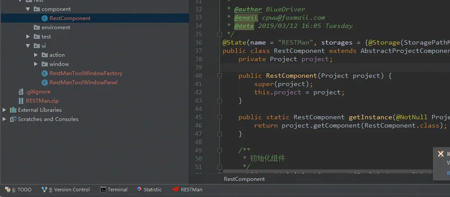450x197 pixels.
Task: Click the test folder icon
Action: tap(36, 37)
